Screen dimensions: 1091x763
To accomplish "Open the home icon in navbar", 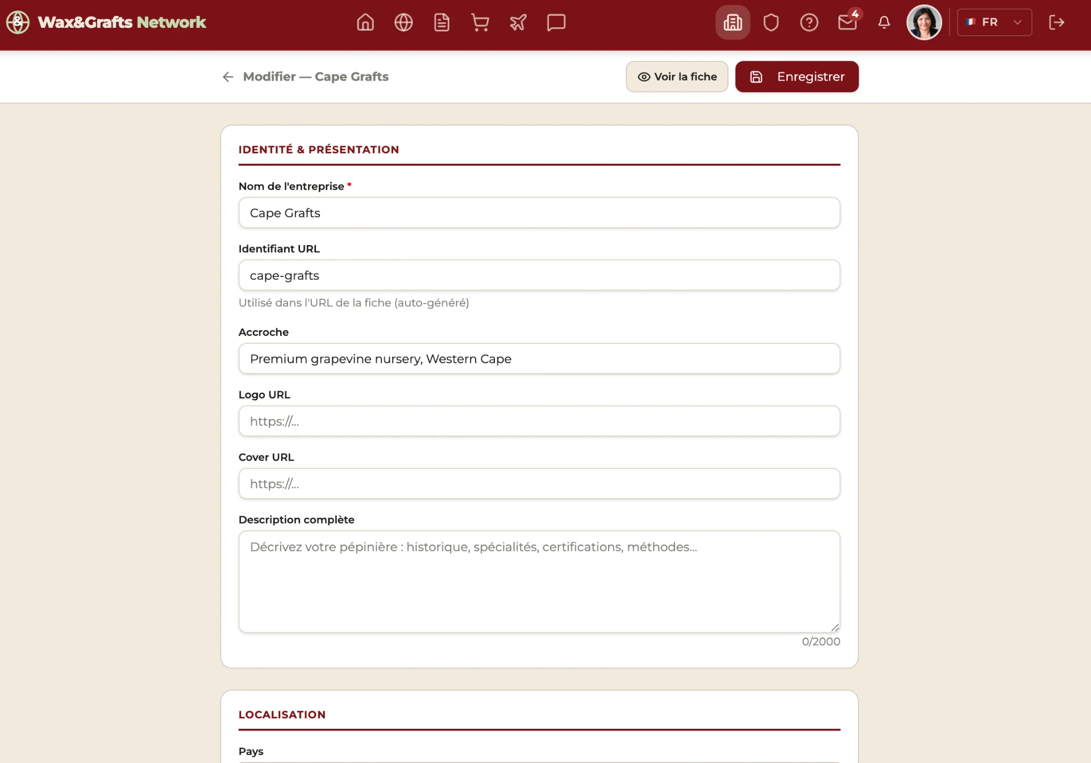I will pyautogui.click(x=365, y=22).
